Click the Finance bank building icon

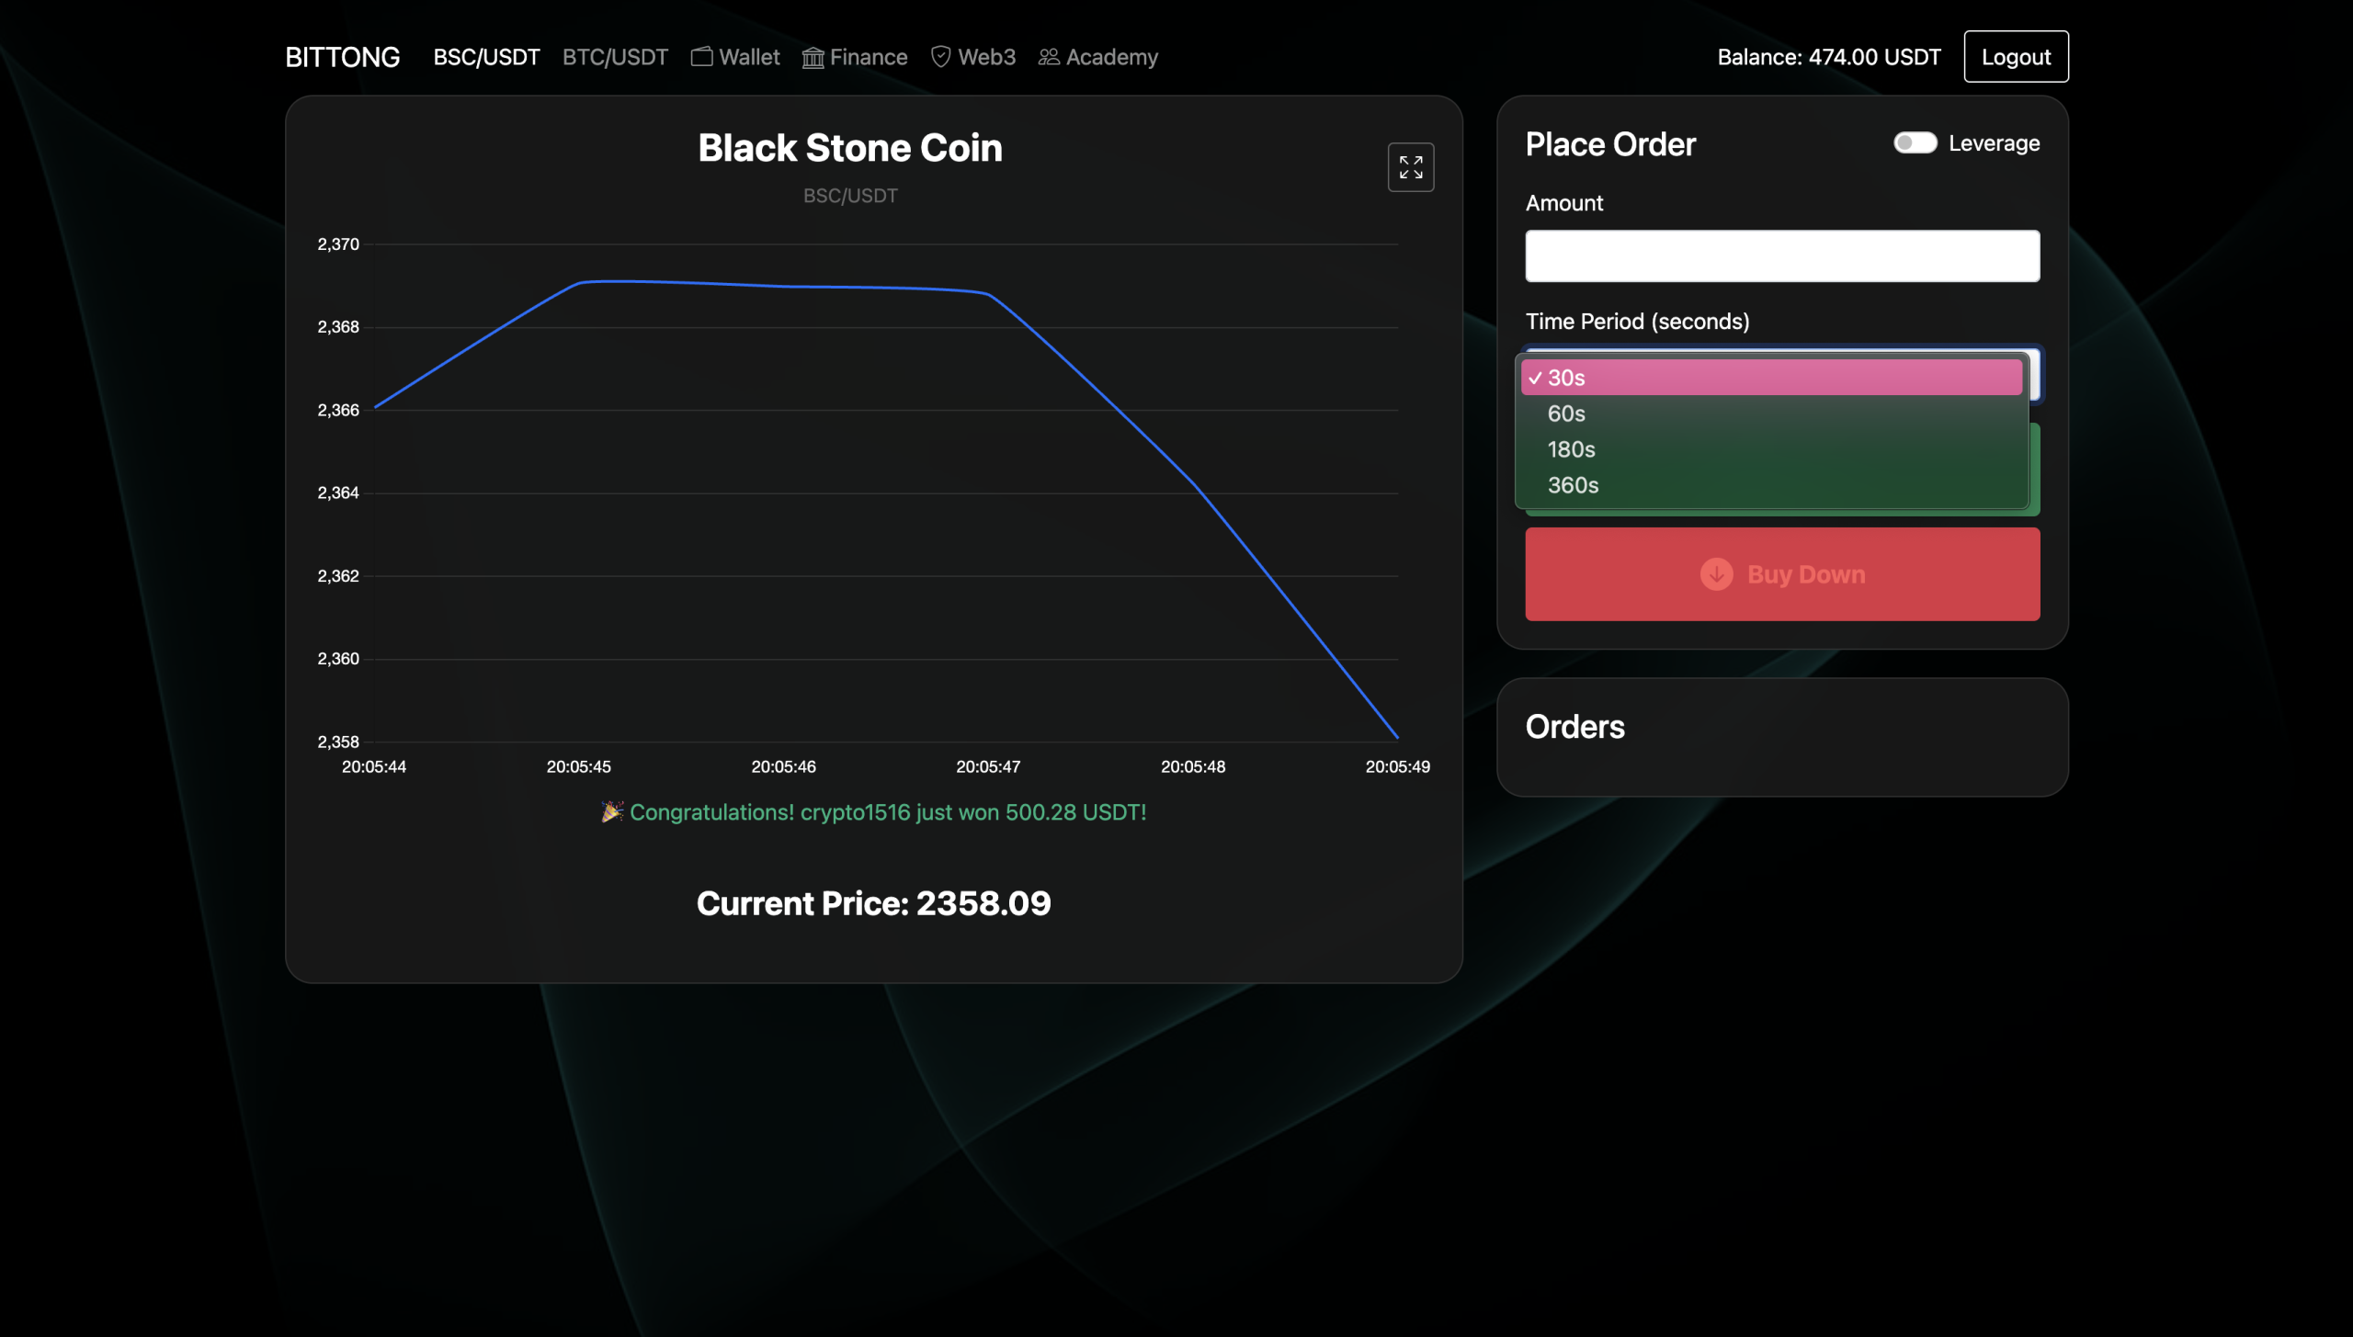(x=813, y=58)
